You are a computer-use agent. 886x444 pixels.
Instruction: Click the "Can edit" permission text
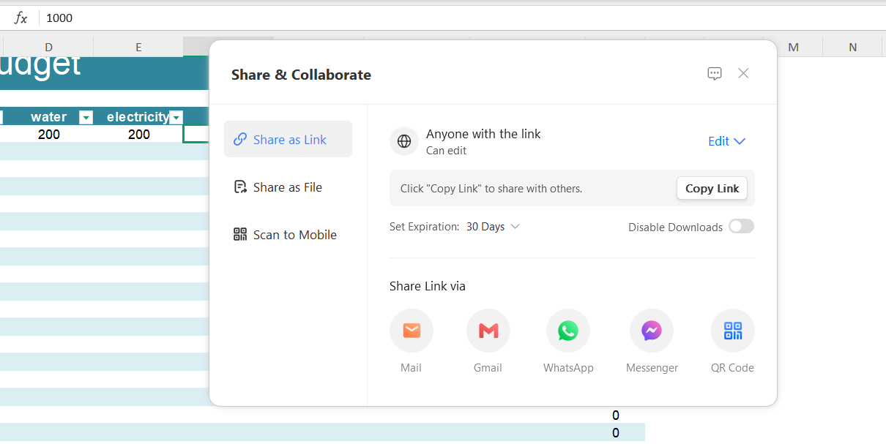tap(446, 151)
